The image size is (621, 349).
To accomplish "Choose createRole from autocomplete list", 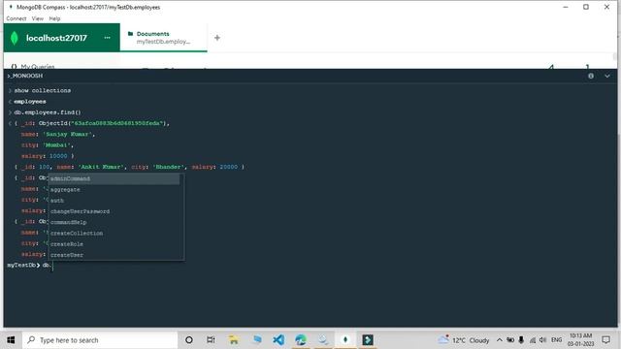I will [x=114, y=244].
